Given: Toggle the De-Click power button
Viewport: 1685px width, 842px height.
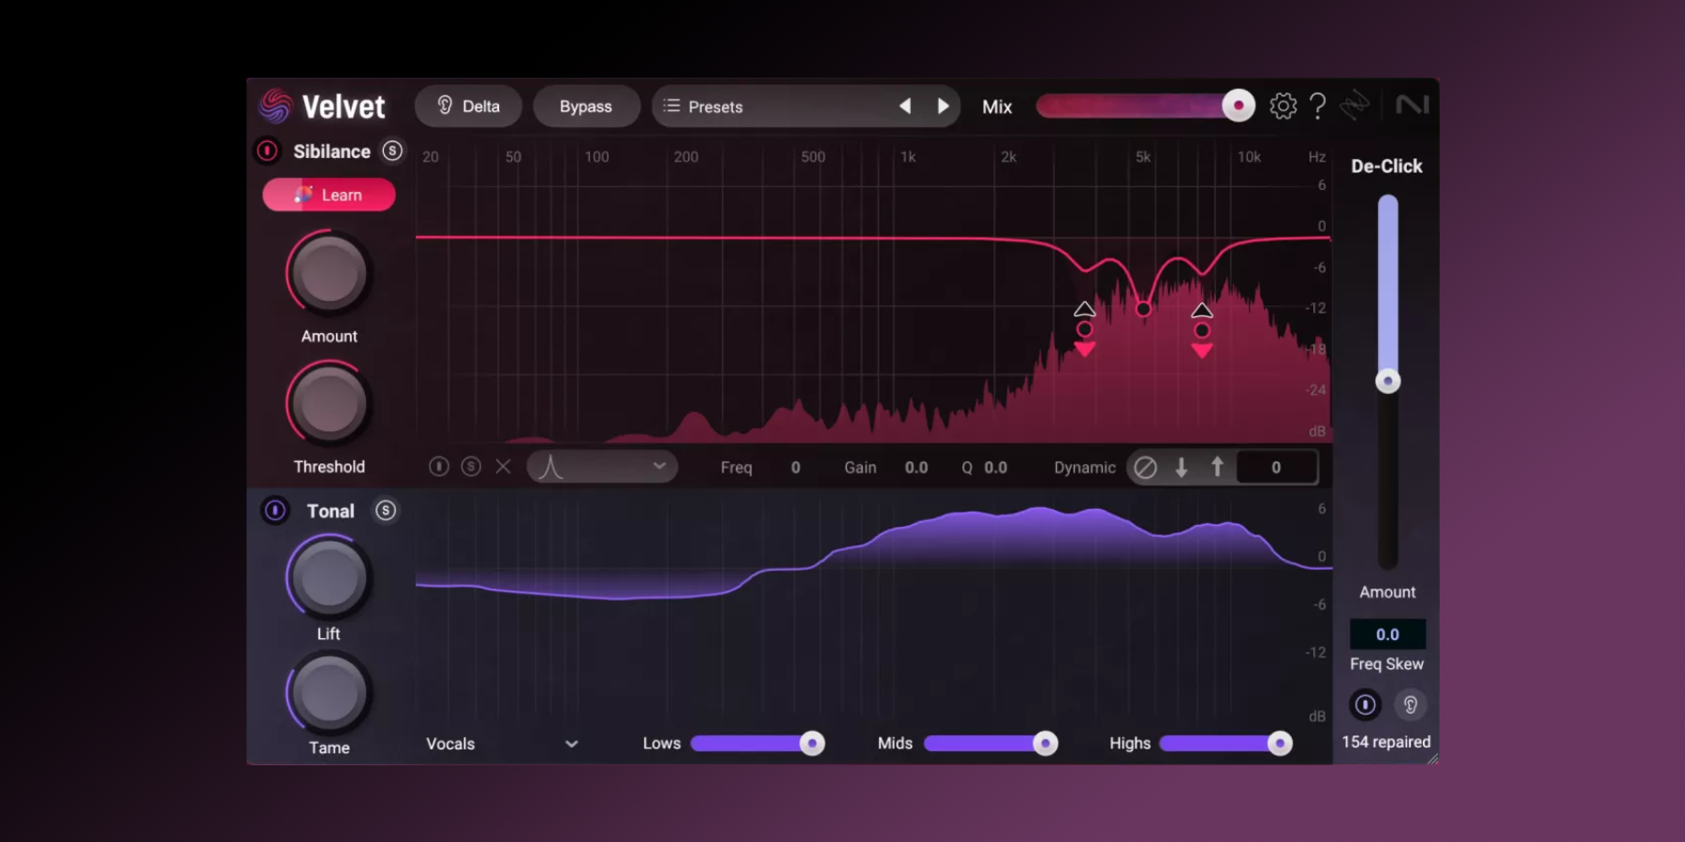Looking at the screenshot, I should tap(1365, 704).
